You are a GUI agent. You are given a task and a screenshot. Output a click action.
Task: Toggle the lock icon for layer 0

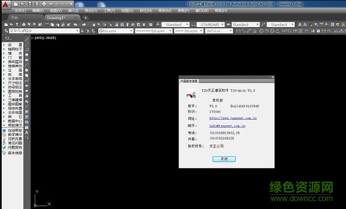[x=23, y=31]
